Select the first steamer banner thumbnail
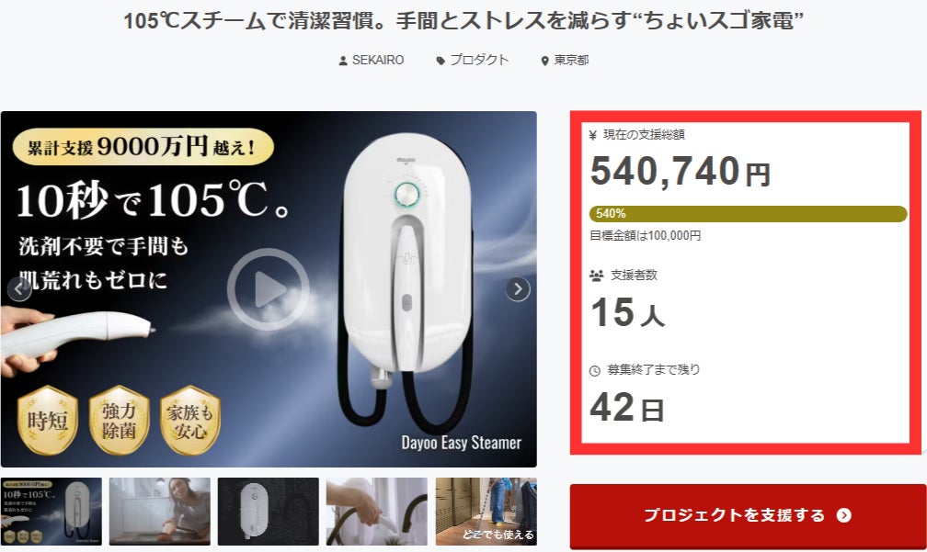Image resolution: width=927 pixels, height=552 pixels. tap(51, 512)
